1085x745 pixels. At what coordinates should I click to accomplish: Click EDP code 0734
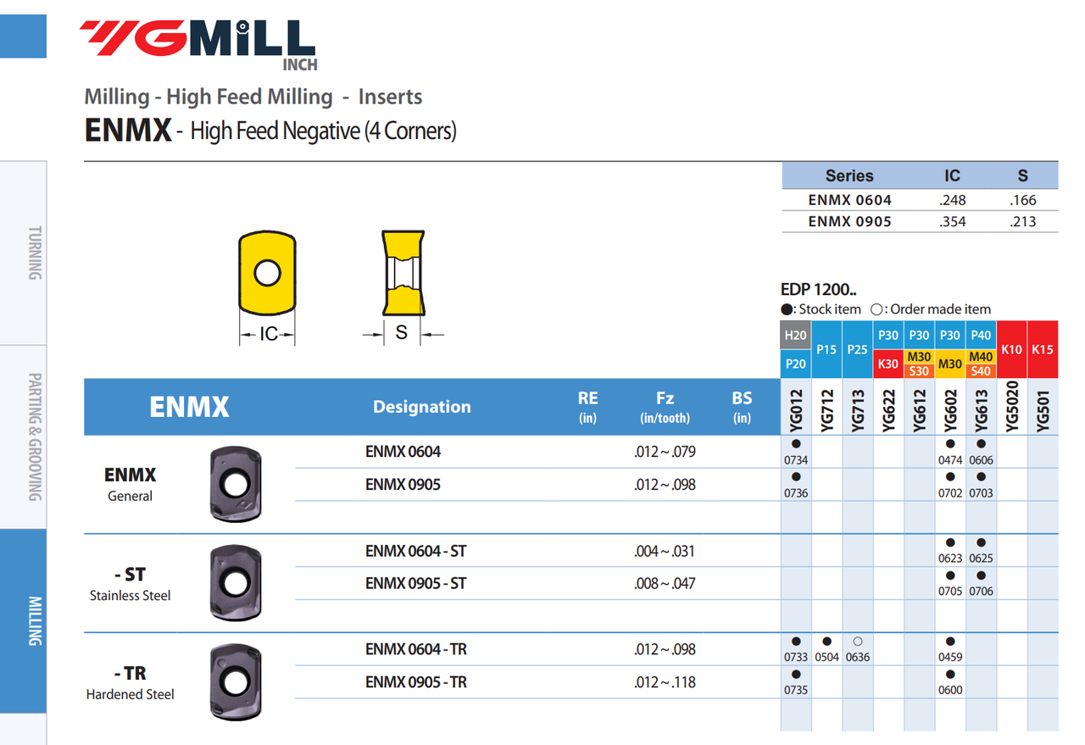pos(796,460)
